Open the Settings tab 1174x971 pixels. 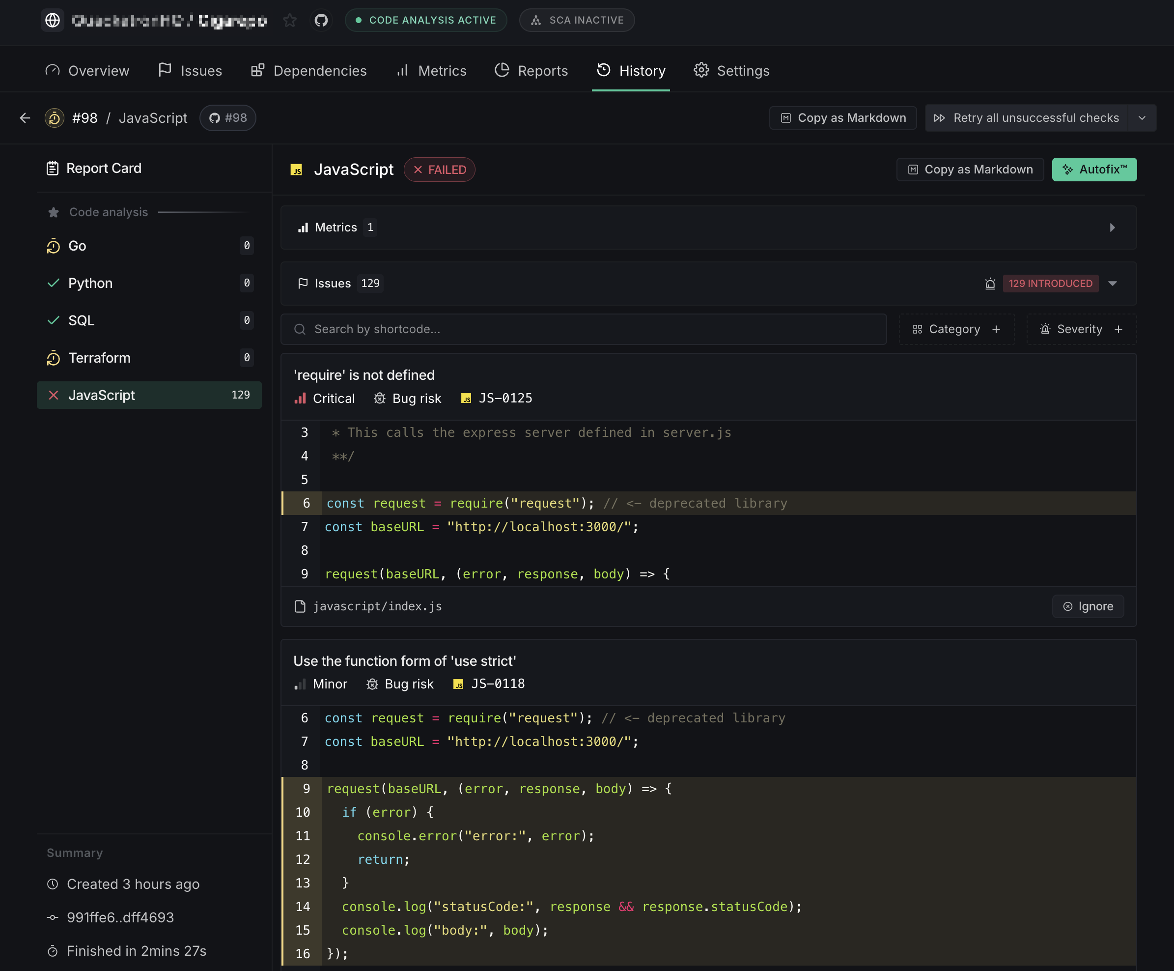pyautogui.click(x=732, y=71)
